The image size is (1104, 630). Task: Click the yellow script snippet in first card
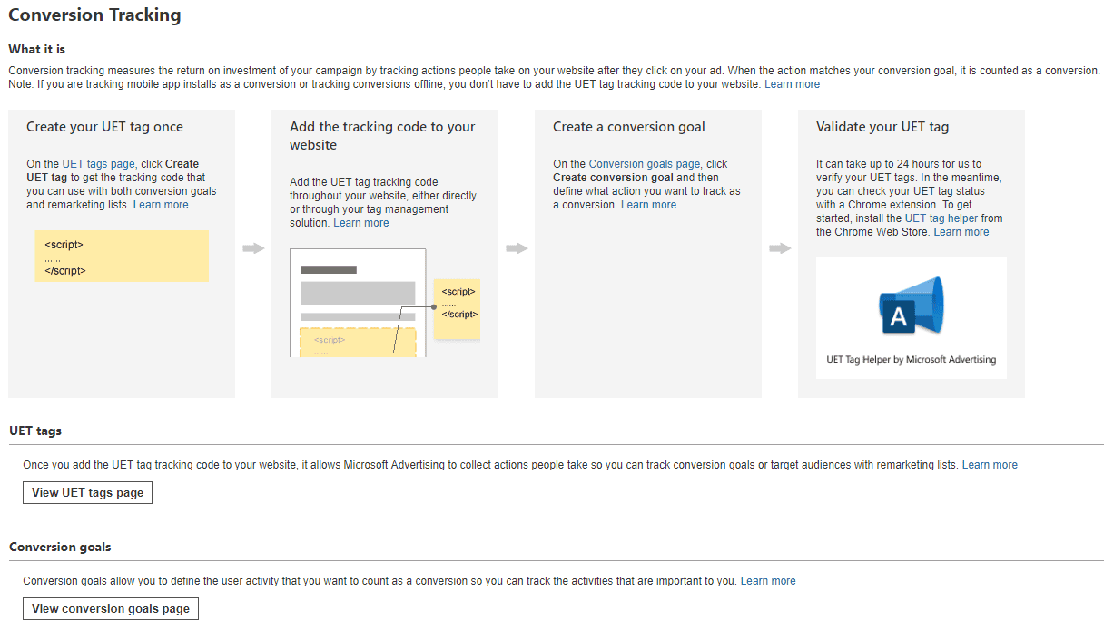point(122,257)
